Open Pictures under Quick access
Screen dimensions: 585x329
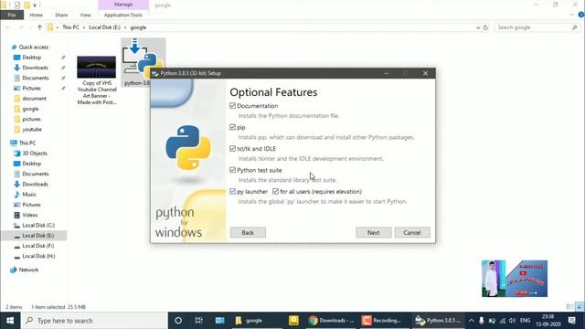tap(31, 89)
